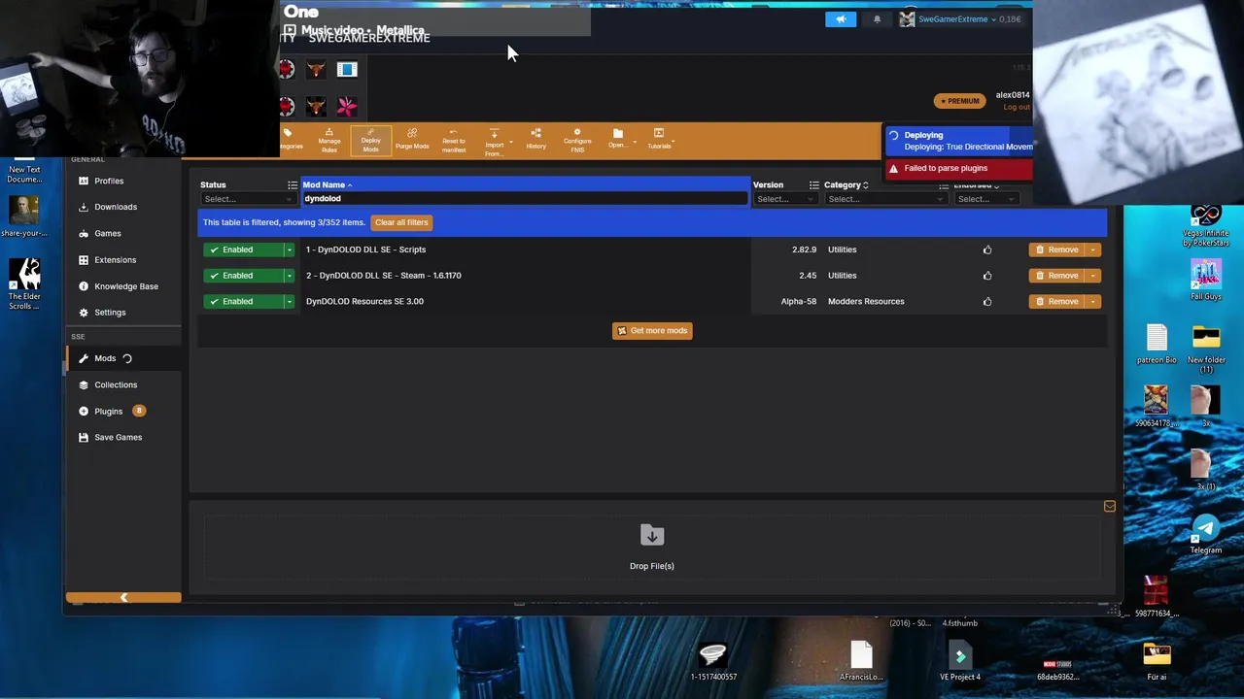Click the blue film-strip tool icon
Screen dimensions: 1244x699
(347, 69)
